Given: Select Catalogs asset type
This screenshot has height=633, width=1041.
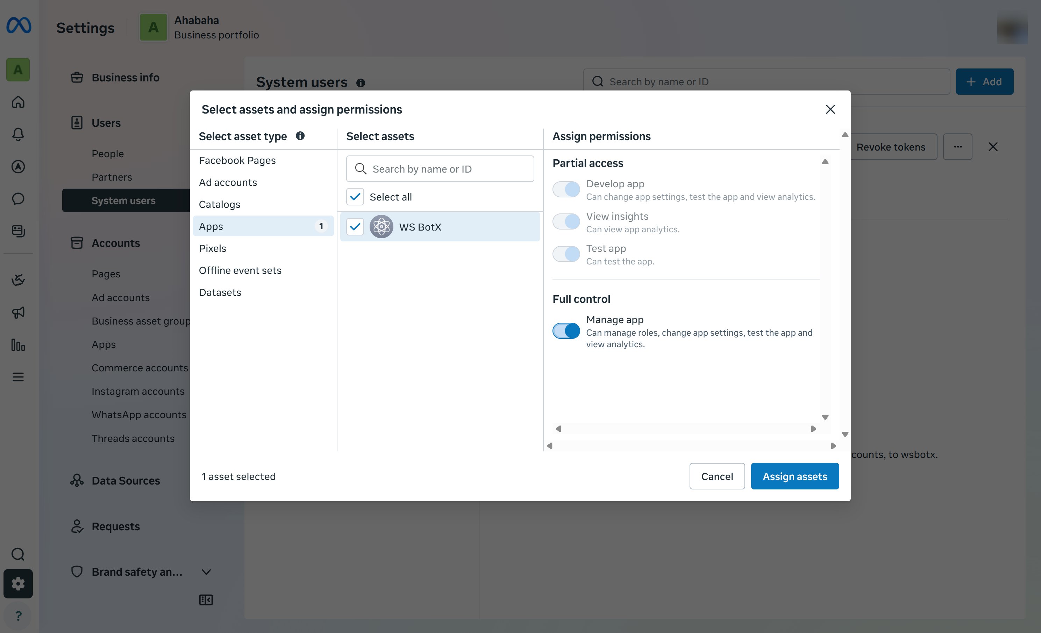Looking at the screenshot, I should click(263, 204).
